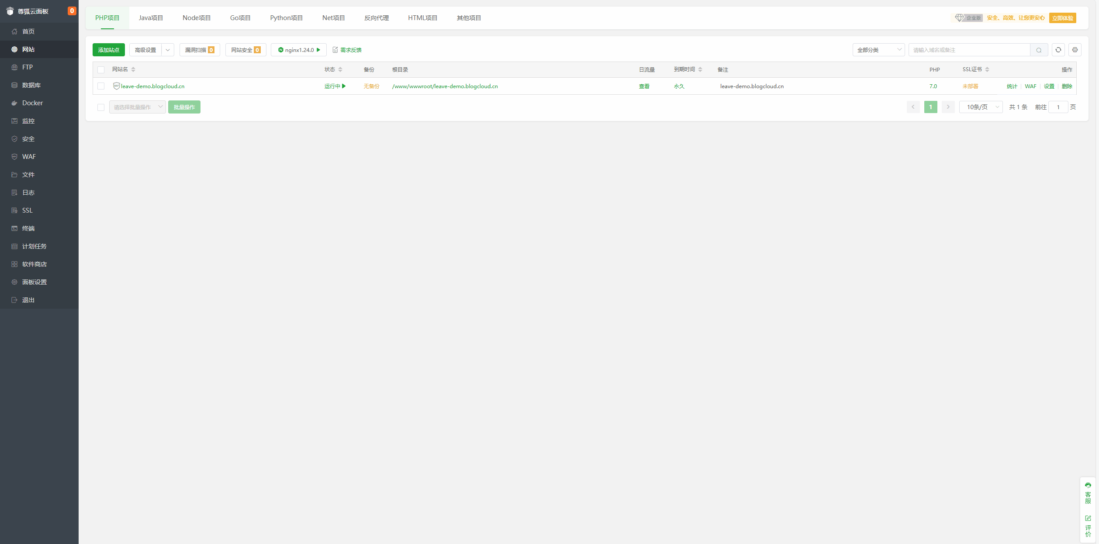Click the WAF shield icon beside leave-demo.blogcloud.cn

coord(116,86)
